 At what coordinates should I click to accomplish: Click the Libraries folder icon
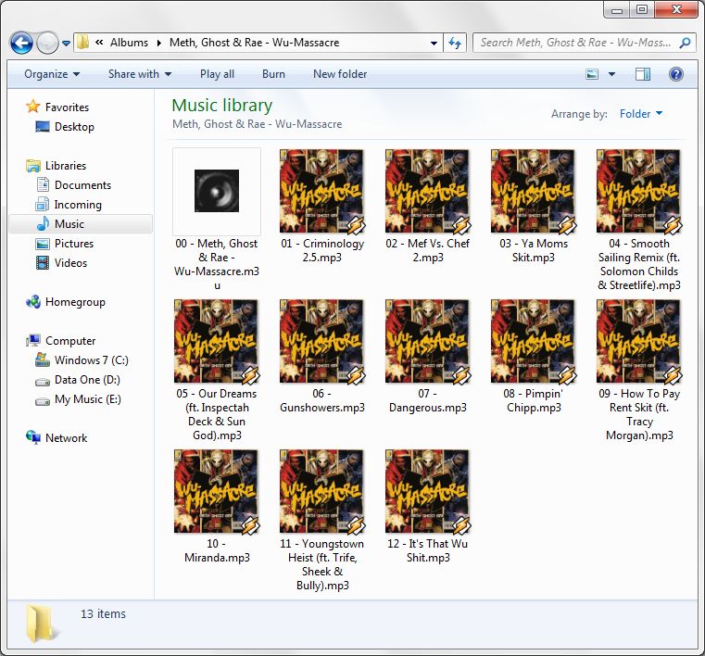[x=33, y=166]
